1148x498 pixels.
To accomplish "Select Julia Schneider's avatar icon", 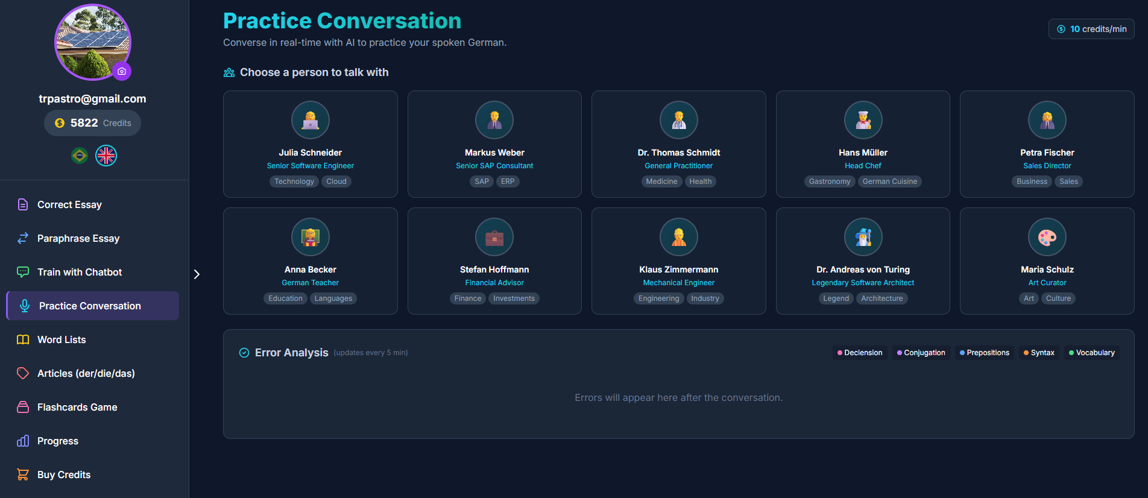I will [x=311, y=120].
